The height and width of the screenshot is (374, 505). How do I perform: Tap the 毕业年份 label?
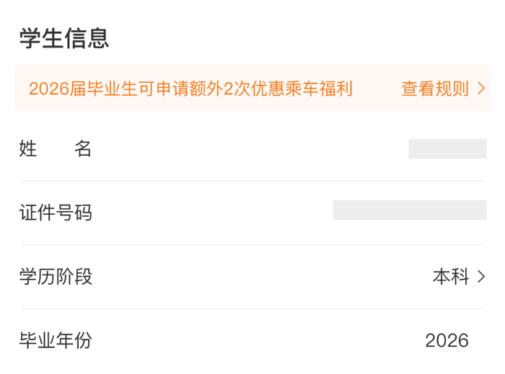pyautogui.click(x=56, y=340)
